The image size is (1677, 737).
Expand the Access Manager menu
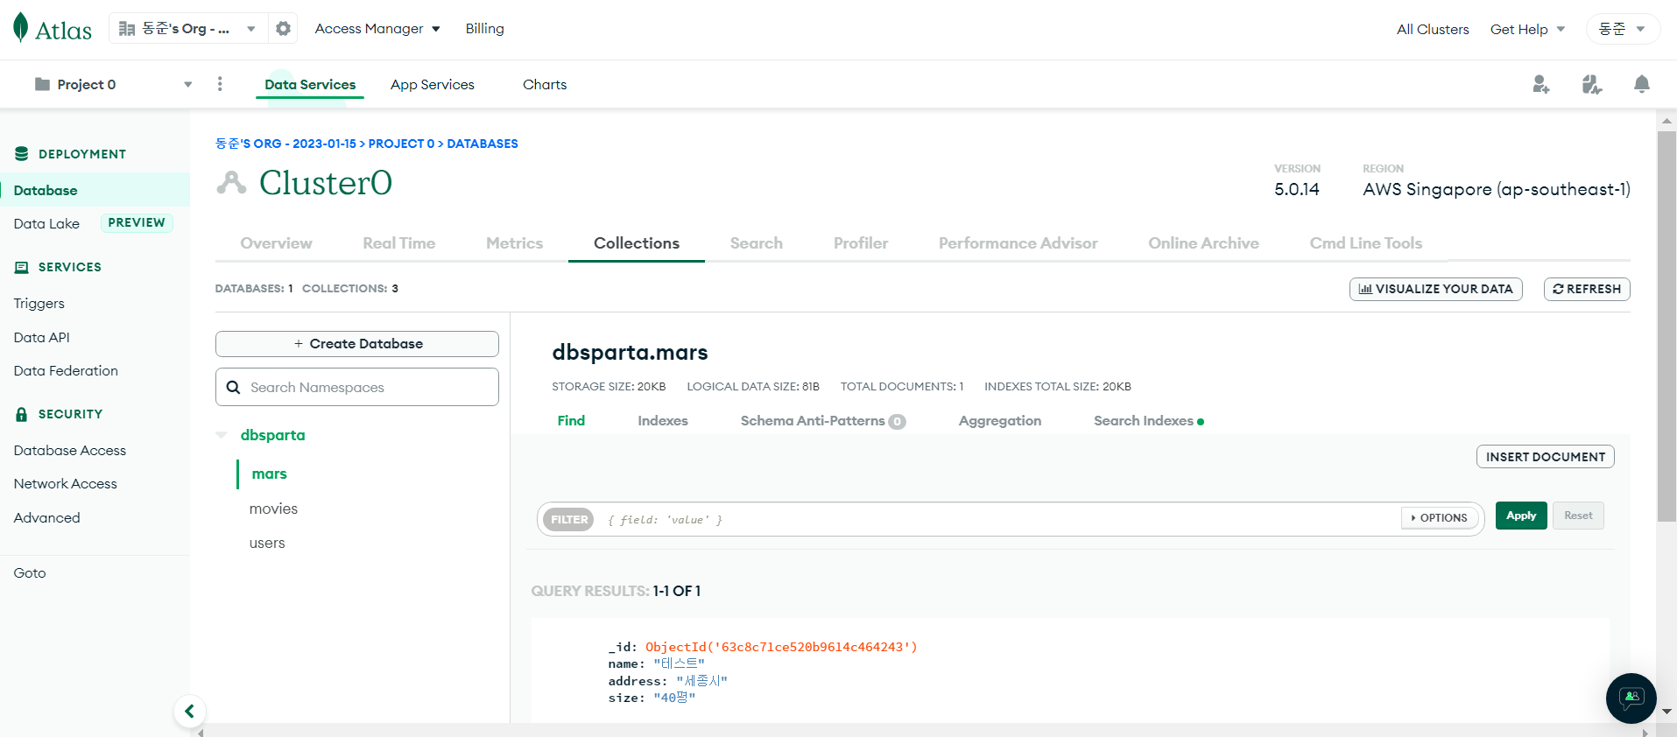click(x=377, y=29)
